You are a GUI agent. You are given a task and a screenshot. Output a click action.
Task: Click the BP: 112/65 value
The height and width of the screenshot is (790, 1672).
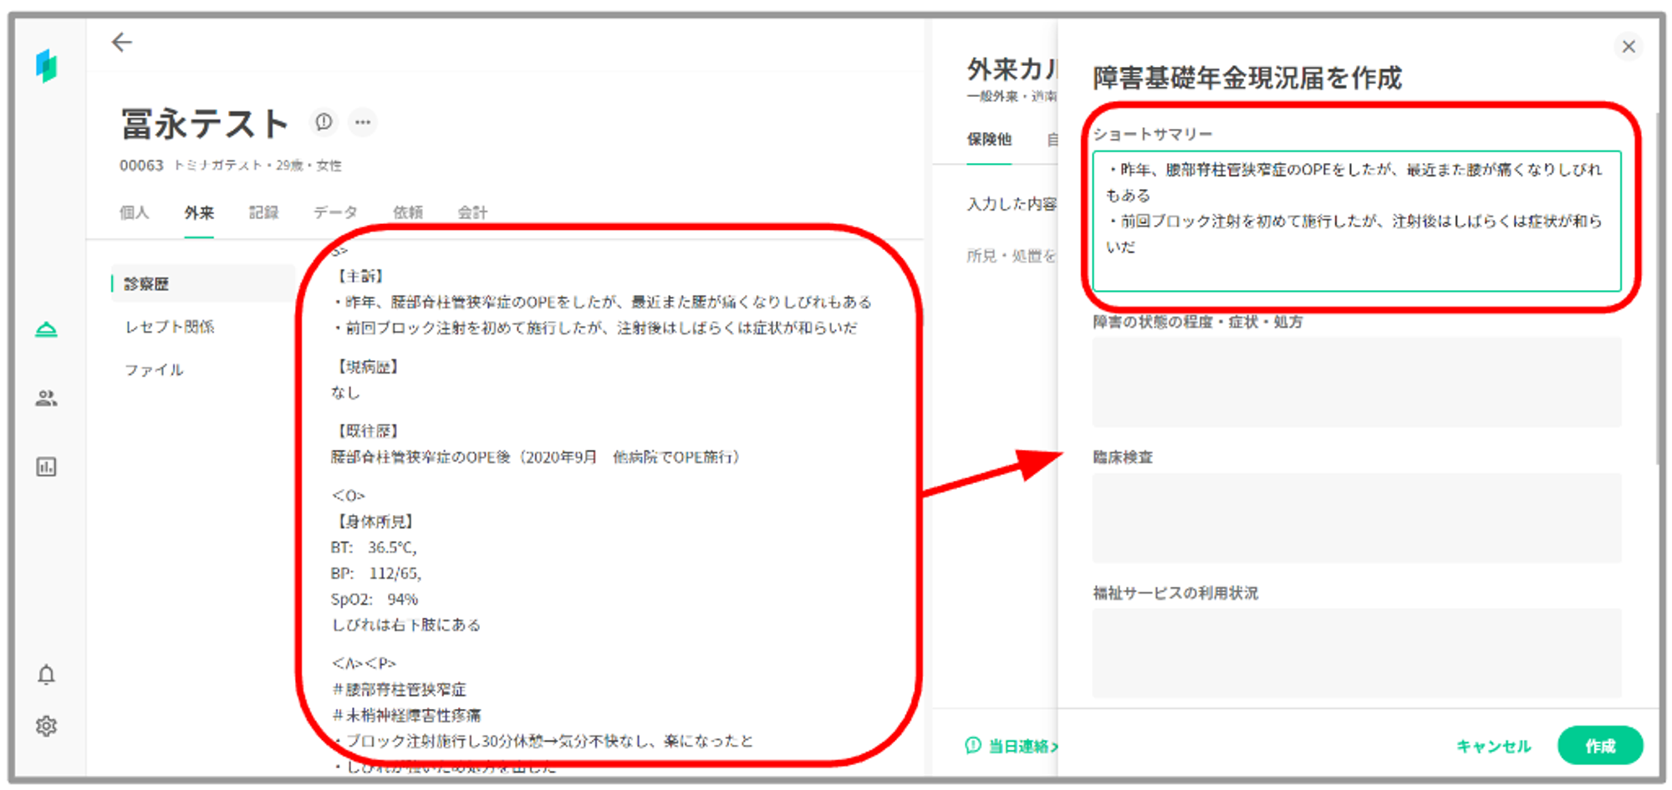pos(376,573)
